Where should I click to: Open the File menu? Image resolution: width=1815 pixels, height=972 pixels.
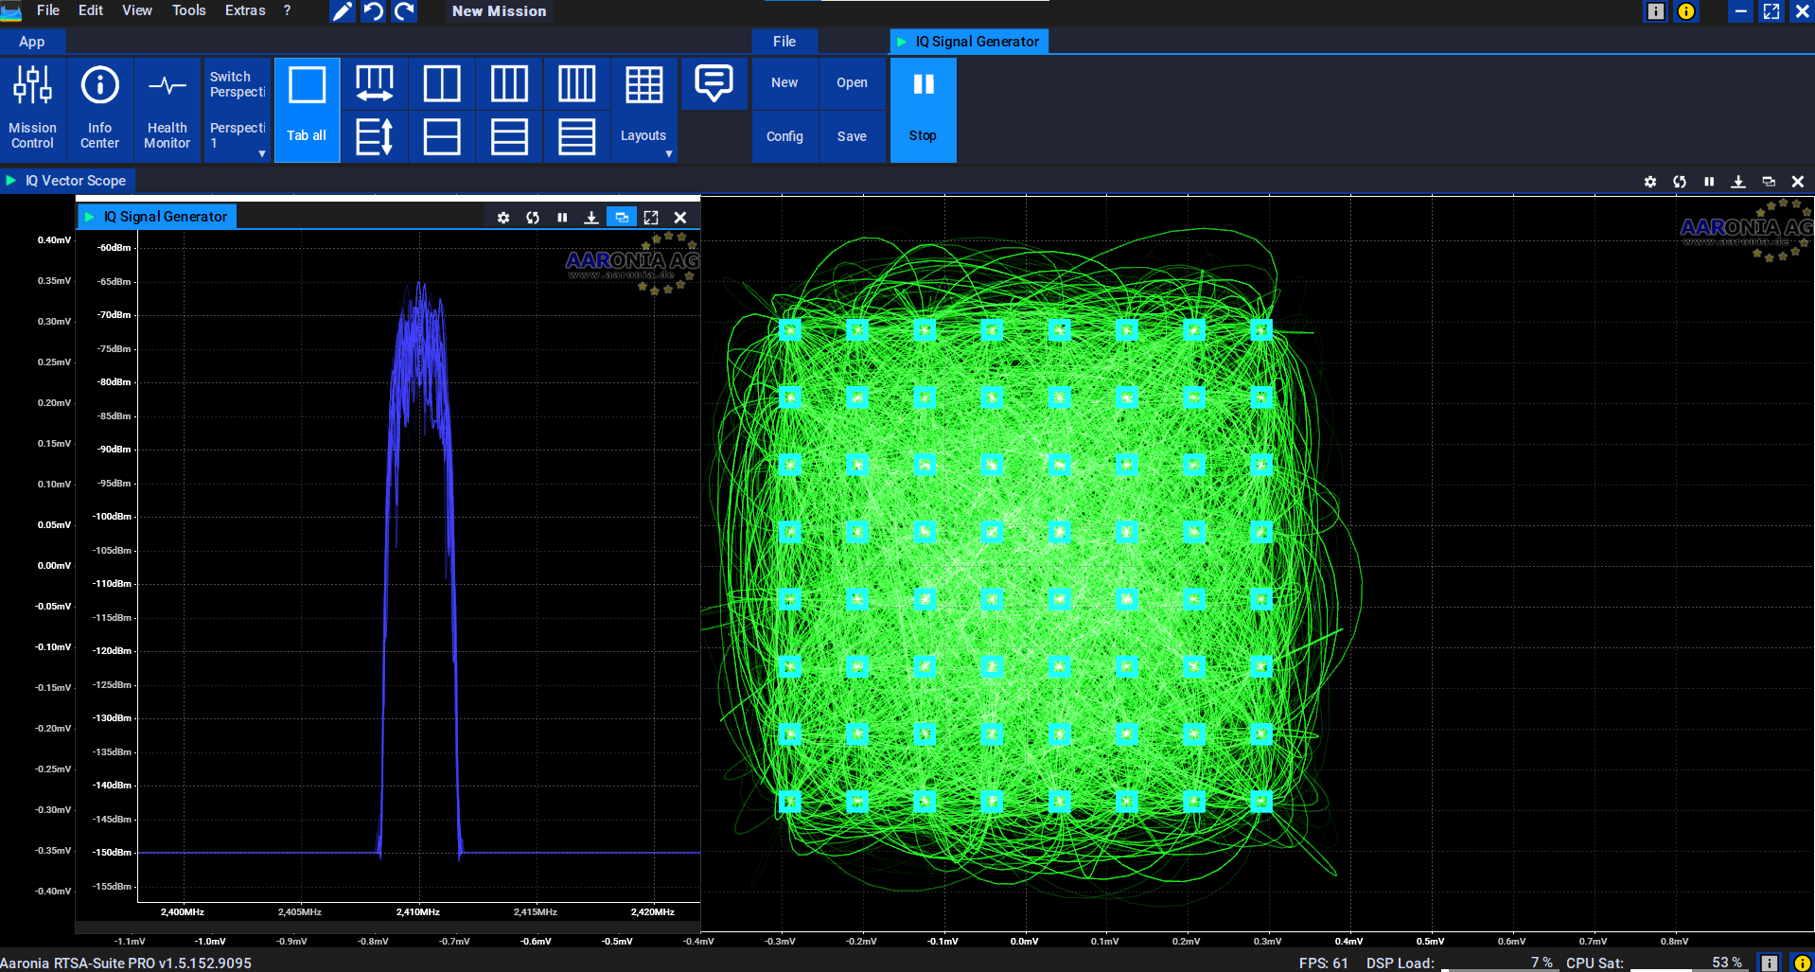(x=48, y=10)
